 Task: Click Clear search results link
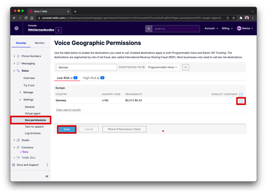tap(68, 110)
